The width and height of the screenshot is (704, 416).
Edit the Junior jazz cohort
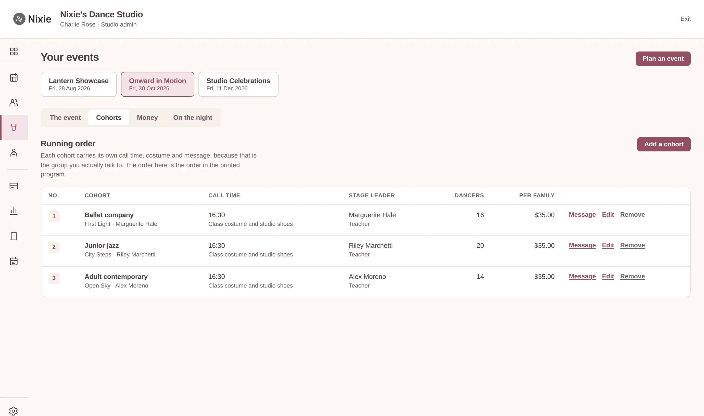[608, 245]
